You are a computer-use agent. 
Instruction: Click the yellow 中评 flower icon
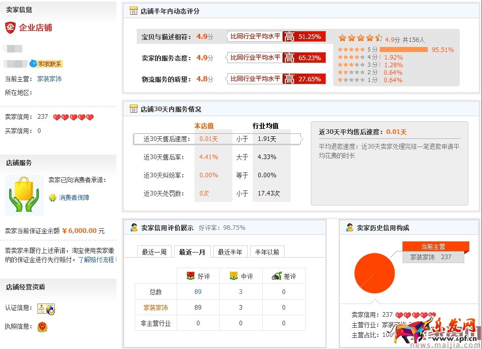pos(232,275)
